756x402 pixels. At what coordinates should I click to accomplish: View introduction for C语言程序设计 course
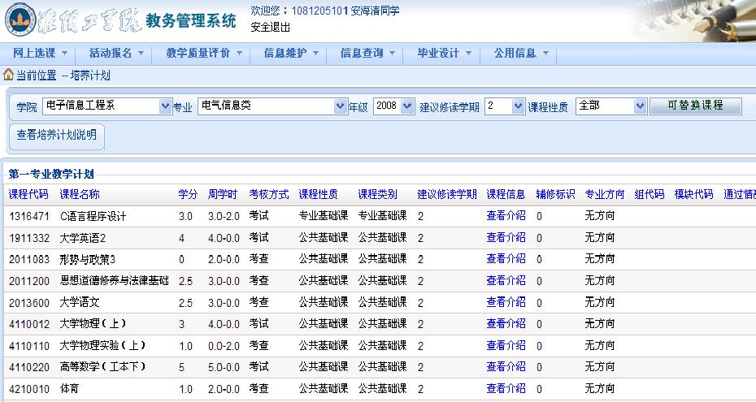(x=506, y=216)
